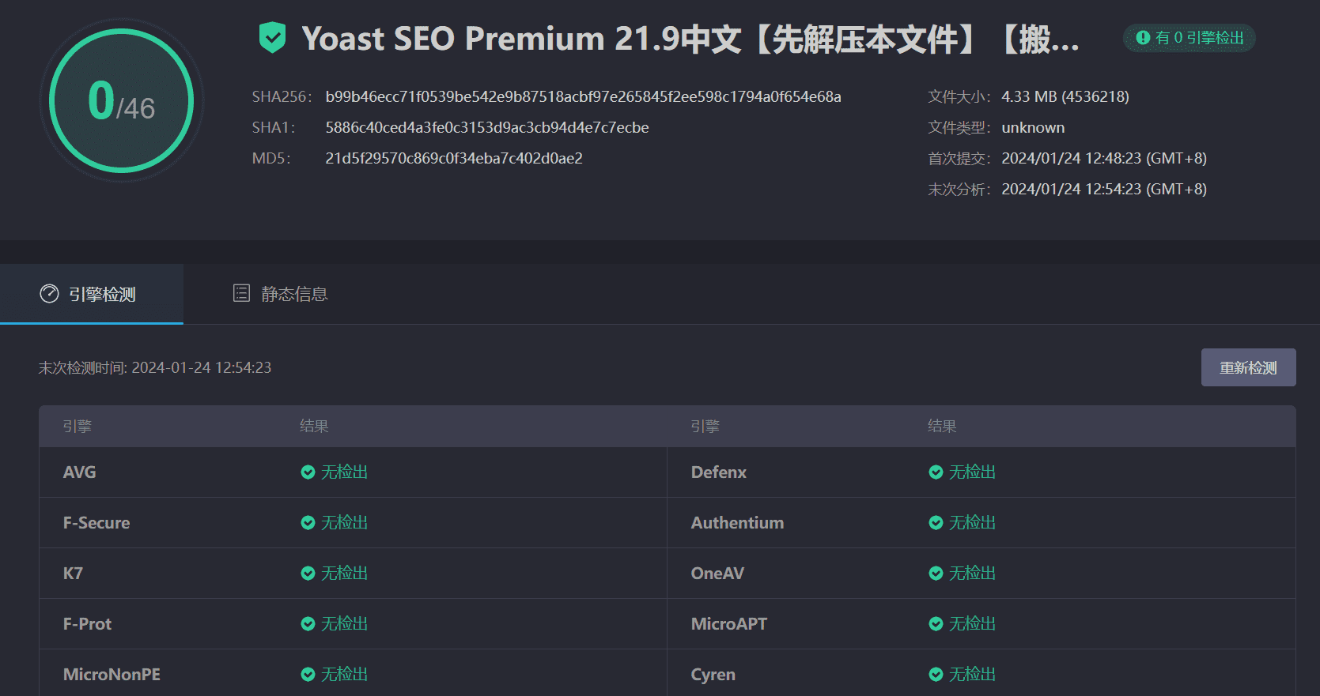Click the green check icon in F-Secure row
Viewport: 1320px width, 696px height.
click(x=308, y=523)
